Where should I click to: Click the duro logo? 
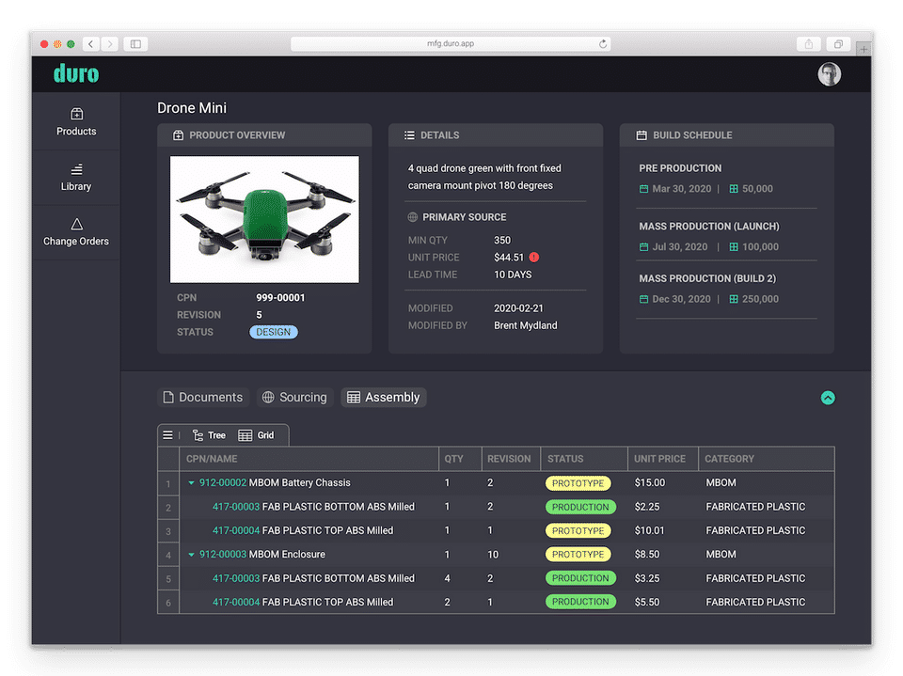76,73
